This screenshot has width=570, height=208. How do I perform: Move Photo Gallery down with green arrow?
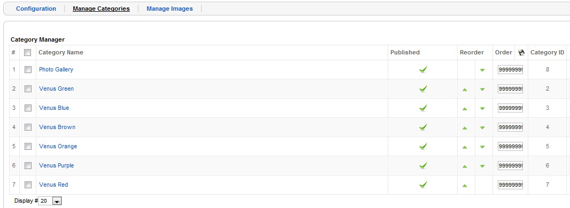pyautogui.click(x=482, y=70)
